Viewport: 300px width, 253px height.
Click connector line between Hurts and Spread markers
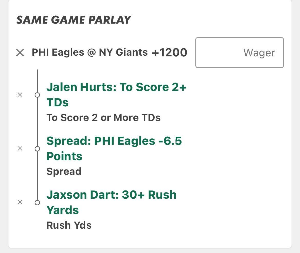click(37, 122)
